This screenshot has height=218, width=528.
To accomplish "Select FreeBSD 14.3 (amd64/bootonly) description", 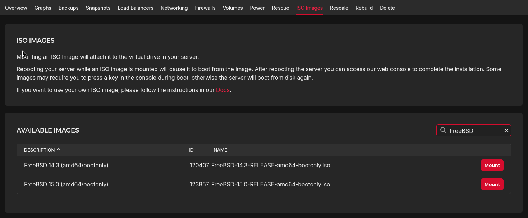I will click(x=66, y=165).
